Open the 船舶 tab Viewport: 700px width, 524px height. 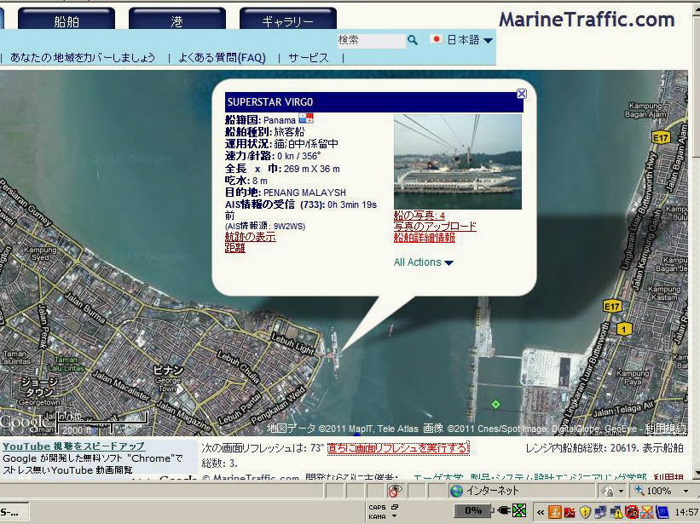67,20
